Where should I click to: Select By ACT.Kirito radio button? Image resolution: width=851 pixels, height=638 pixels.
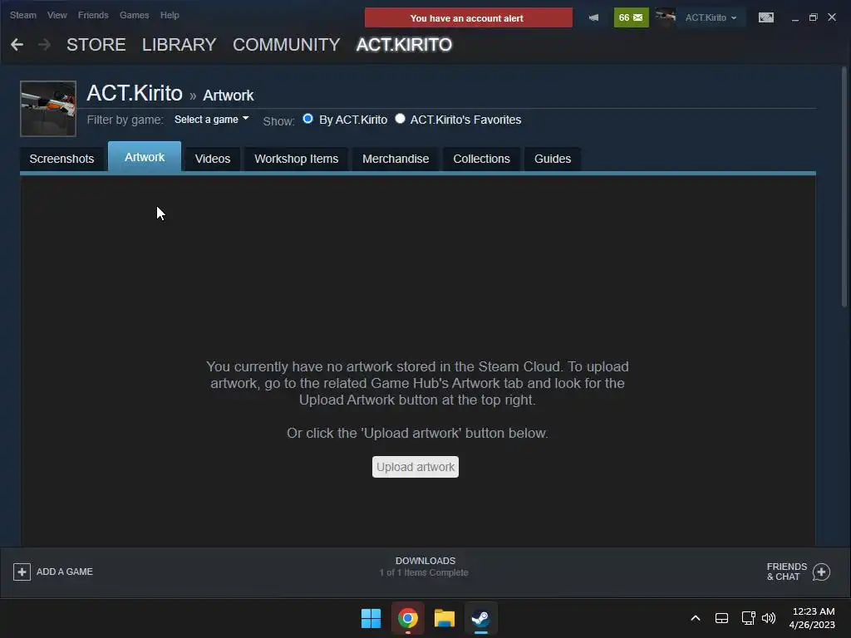(x=307, y=119)
